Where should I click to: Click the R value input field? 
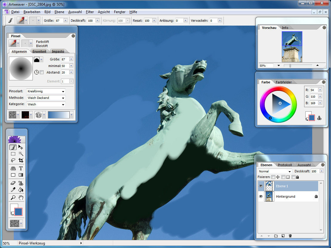pyautogui.click(x=313, y=90)
